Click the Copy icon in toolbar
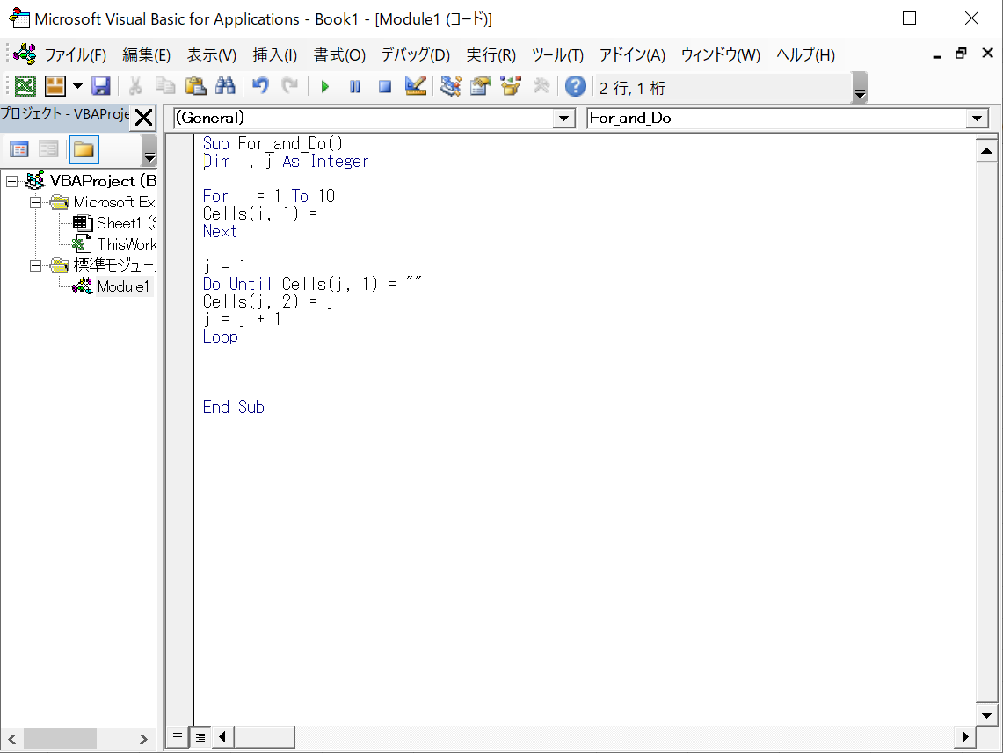 click(x=165, y=85)
